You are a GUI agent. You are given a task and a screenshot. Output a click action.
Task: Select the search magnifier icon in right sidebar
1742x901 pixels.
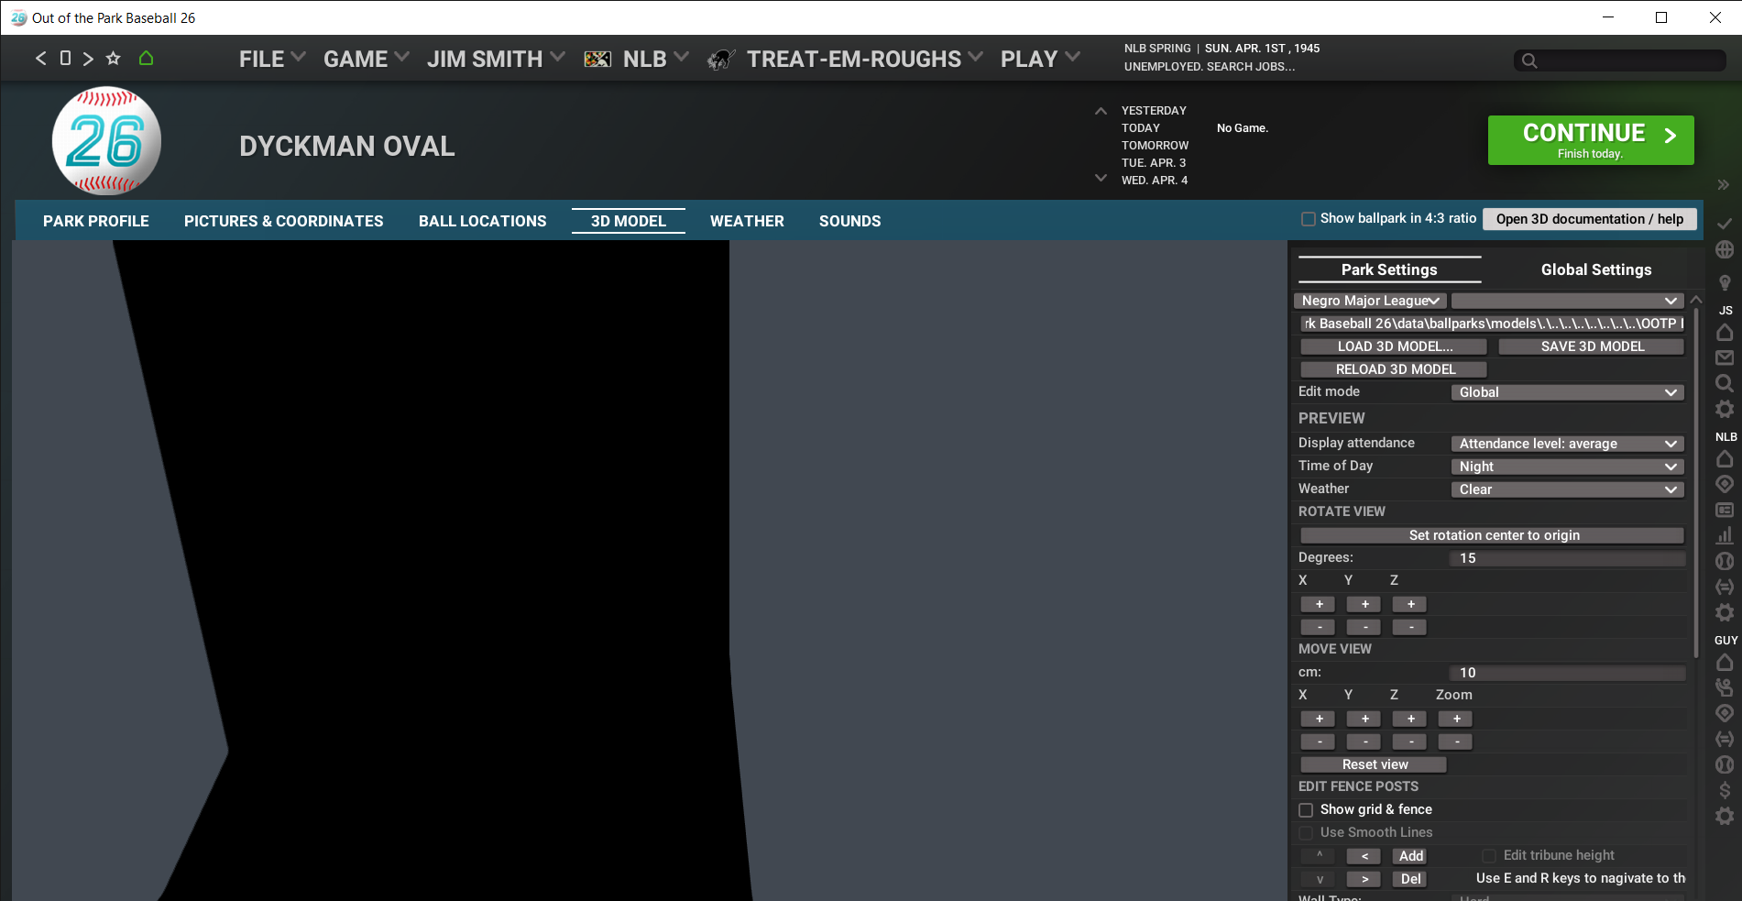pyautogui.click(x=1726, y=383)
